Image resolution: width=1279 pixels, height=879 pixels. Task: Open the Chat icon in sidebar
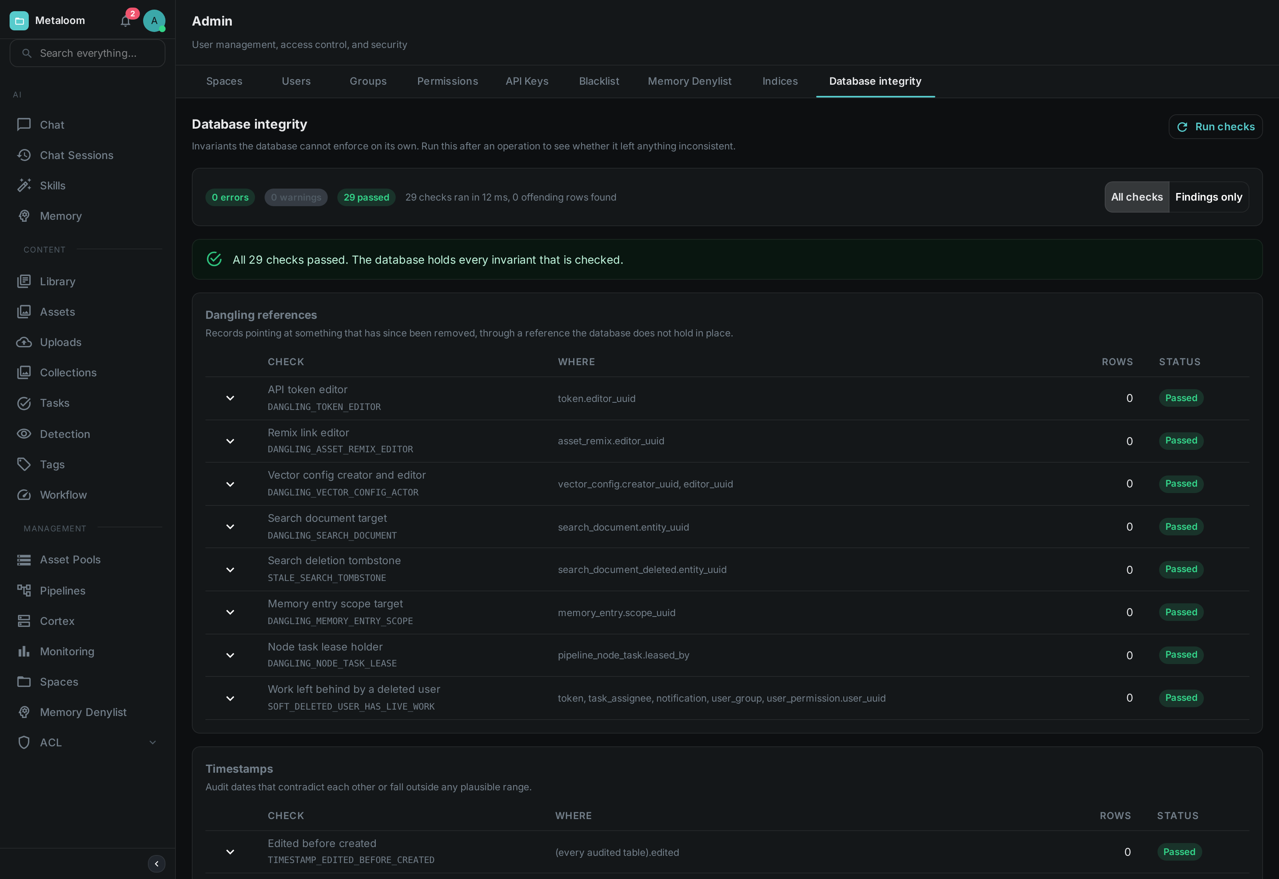[24, 125]
